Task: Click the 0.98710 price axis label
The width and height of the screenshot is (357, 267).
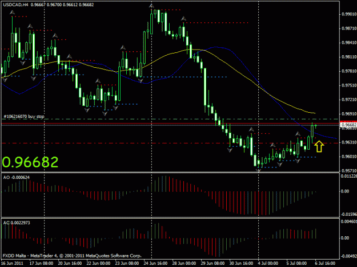Action: click(349, 28)
